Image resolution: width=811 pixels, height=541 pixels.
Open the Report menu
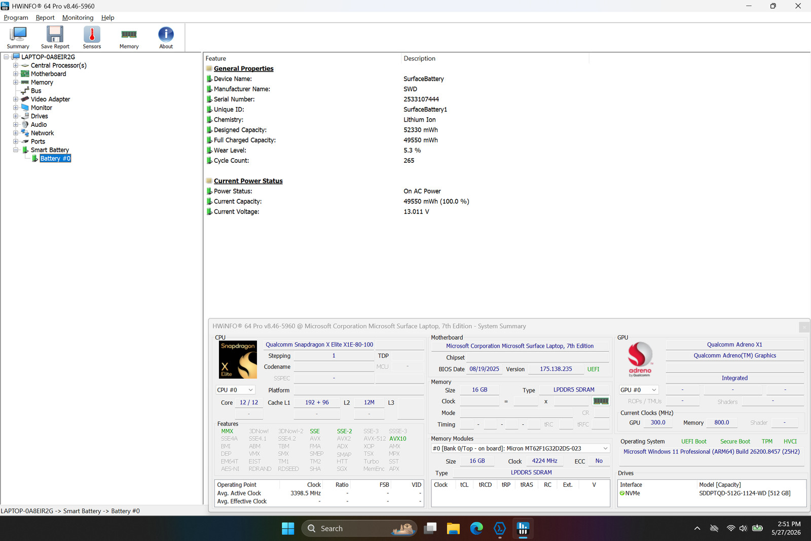click(45, 17)
